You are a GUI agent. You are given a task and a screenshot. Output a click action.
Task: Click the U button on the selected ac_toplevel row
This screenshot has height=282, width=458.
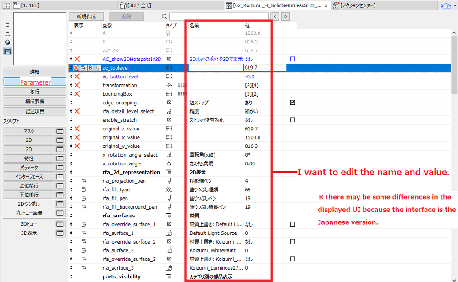point(97,68)
